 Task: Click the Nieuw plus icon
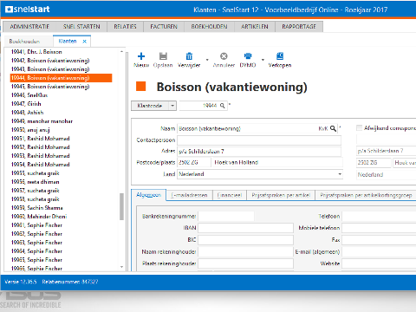click(x=141, y=56)
